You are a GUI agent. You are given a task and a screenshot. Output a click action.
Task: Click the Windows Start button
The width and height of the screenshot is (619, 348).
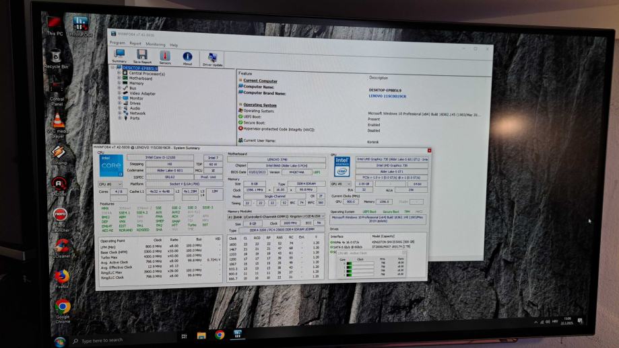tap(60, 342)
